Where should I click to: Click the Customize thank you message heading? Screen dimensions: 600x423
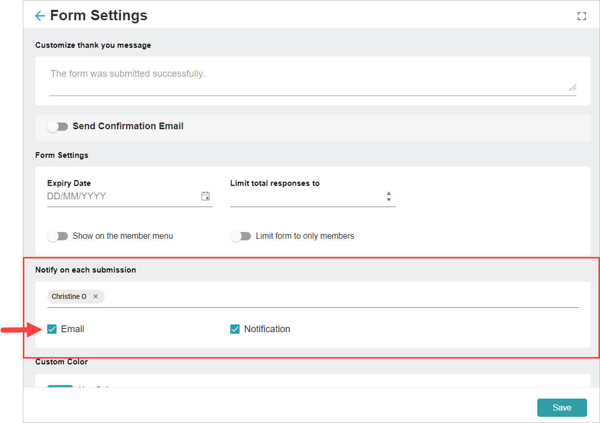(x=93, y=45)
